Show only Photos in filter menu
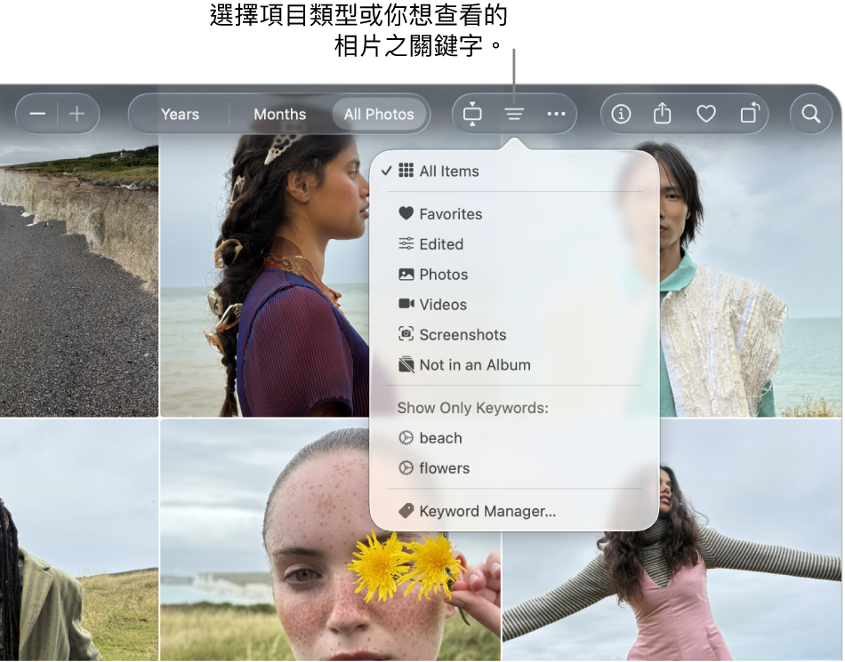The height and width of the screenshot is (662, 845). [514, 275]
